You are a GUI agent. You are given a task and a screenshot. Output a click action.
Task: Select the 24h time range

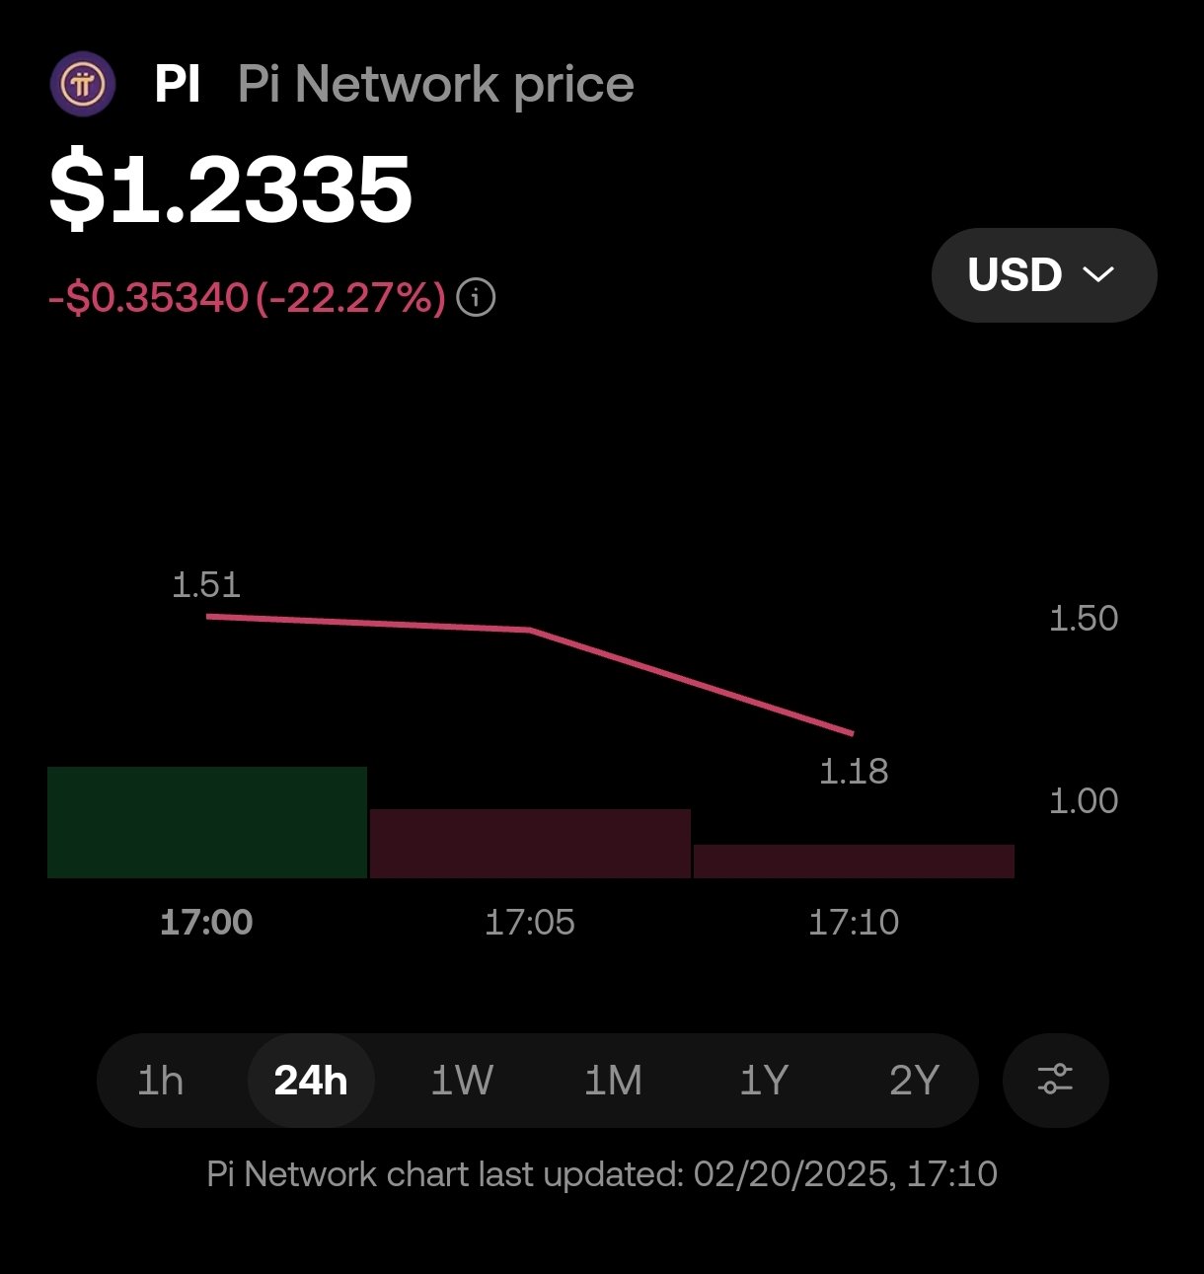click(x=311, y=1081)
